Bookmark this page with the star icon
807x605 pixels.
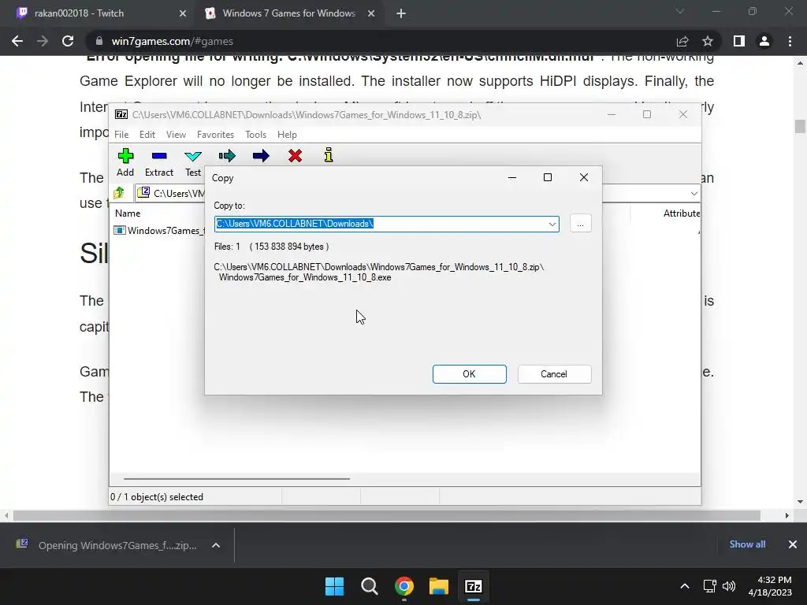click(x=708, y=41)
